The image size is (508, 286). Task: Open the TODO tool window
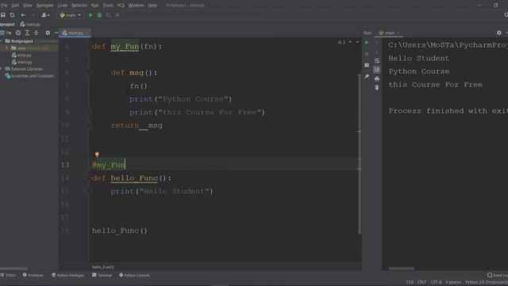pyautogui.click(x=9, y=275)
